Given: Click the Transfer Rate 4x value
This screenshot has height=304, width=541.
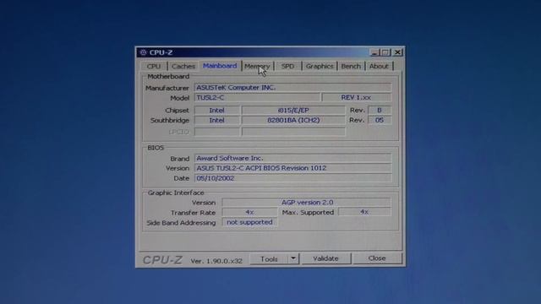Looking at the screenshot, I should [250, 212].
